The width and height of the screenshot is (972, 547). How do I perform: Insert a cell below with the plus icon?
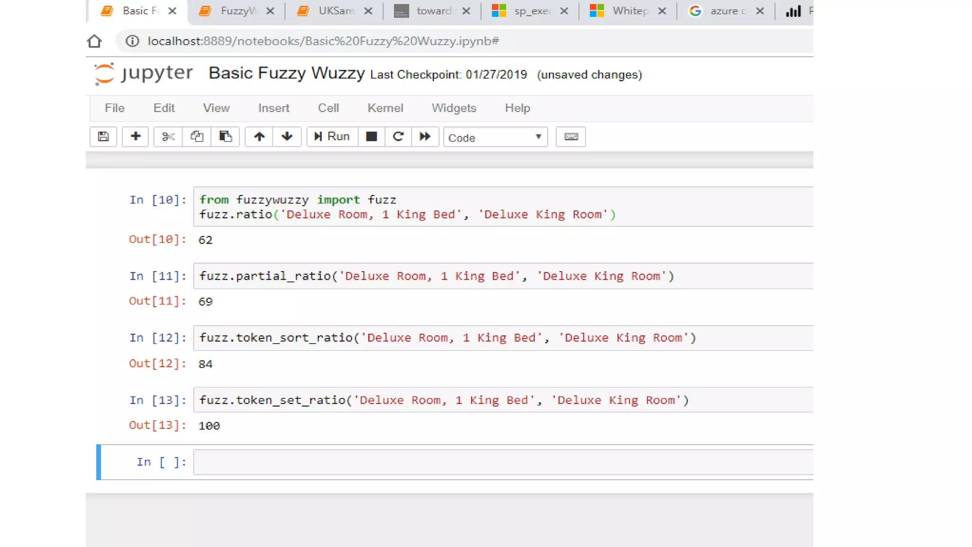135,137
